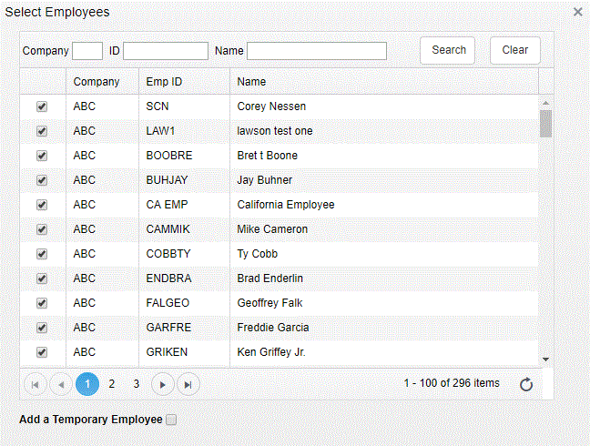Enable Add a Temporary Employee checkbox
This screenshot has width=590, height=446.
tap(171, 420)
